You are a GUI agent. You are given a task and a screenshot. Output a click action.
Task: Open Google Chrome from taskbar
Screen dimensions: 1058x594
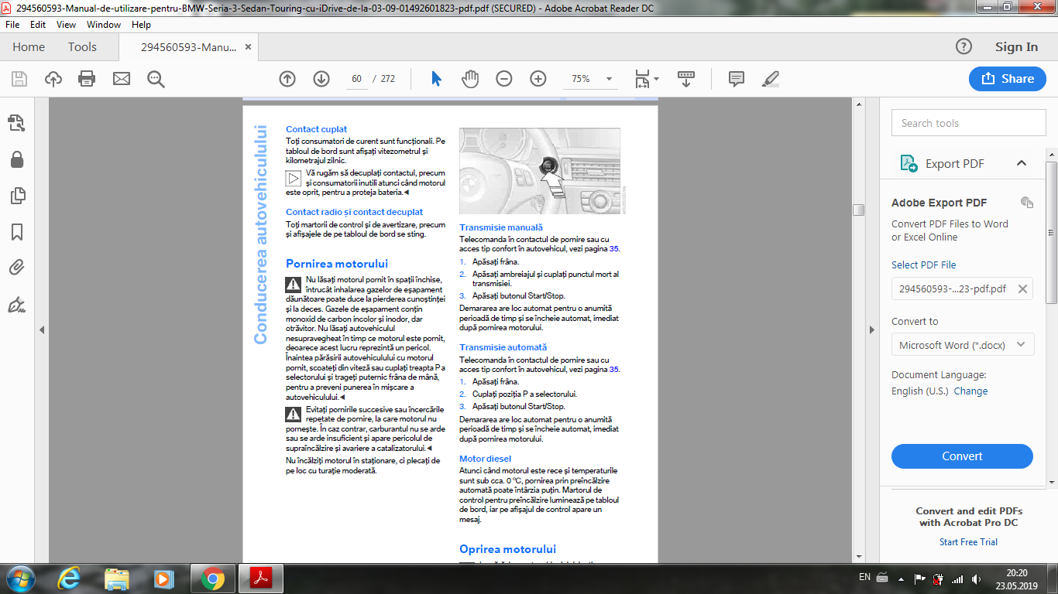pos(212,578)
